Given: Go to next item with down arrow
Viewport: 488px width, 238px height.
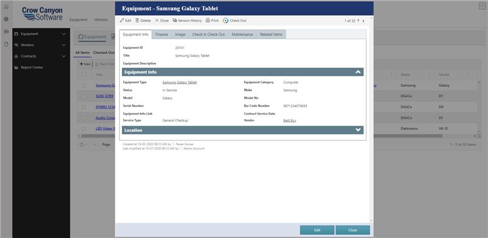Looking at the screenshot, I should (x=363, y=21).
